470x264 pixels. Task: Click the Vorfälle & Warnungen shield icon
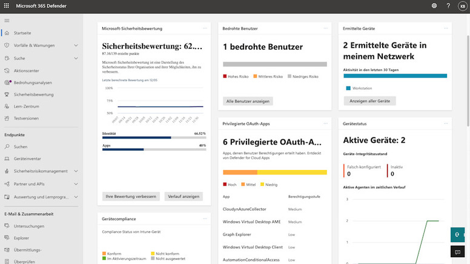point(7,45)
